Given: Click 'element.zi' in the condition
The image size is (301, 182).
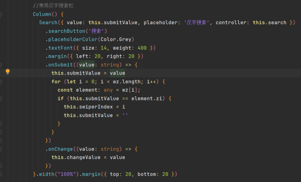Looking at the screenshot, I should click(147, 98).
